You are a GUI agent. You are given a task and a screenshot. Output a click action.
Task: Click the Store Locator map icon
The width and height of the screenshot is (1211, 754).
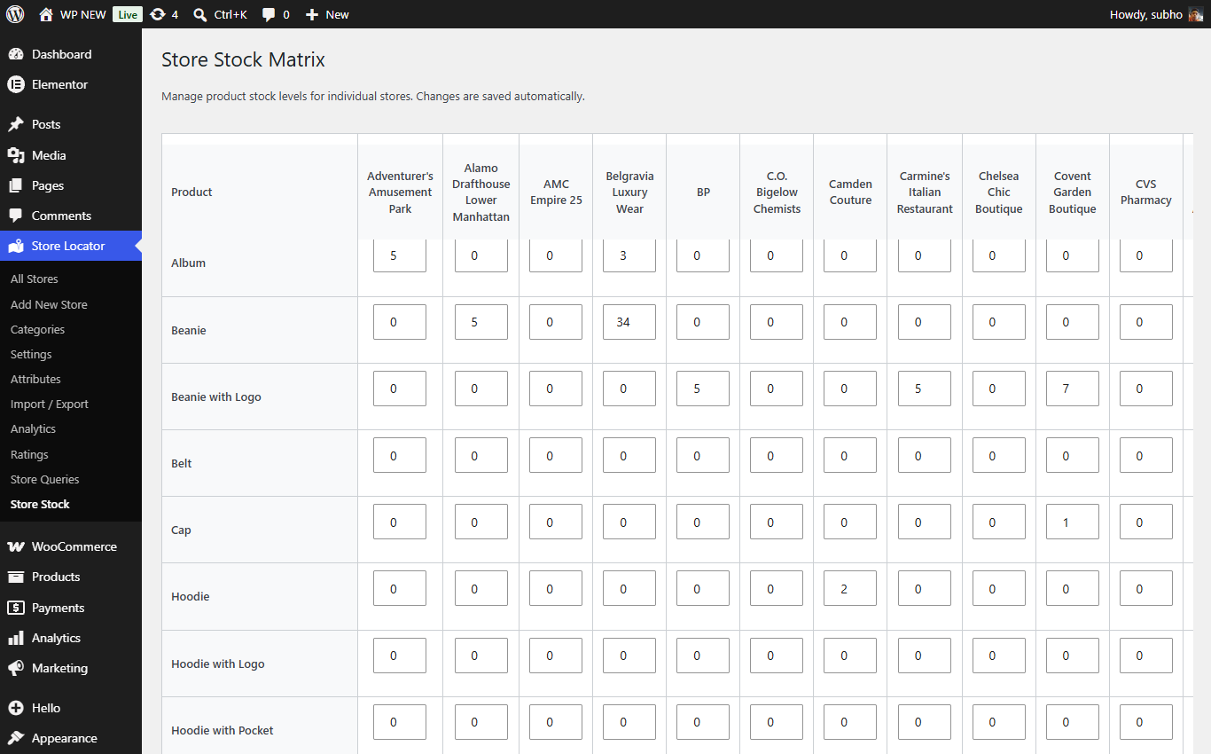click(x=16, y=246)
